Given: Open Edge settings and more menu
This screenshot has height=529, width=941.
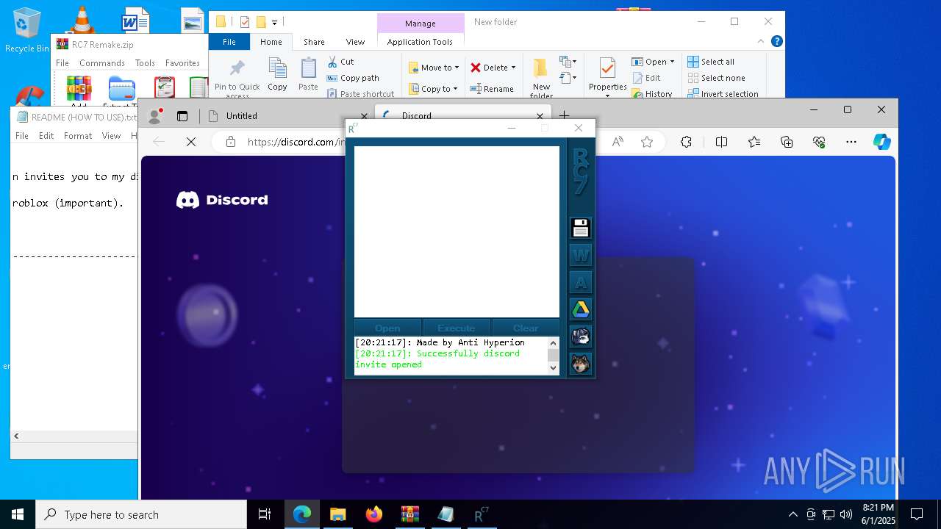Looking at the screenshot, I should (851, 142).
